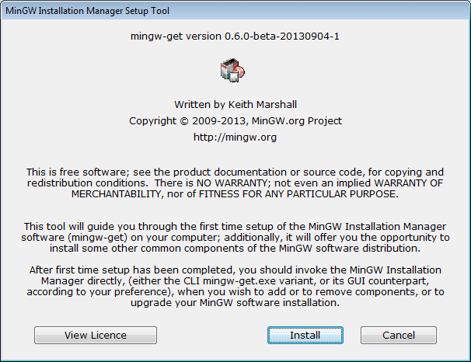Click the 'After first time setup' paragraph
471x362 pixels.
click(233, 270)
